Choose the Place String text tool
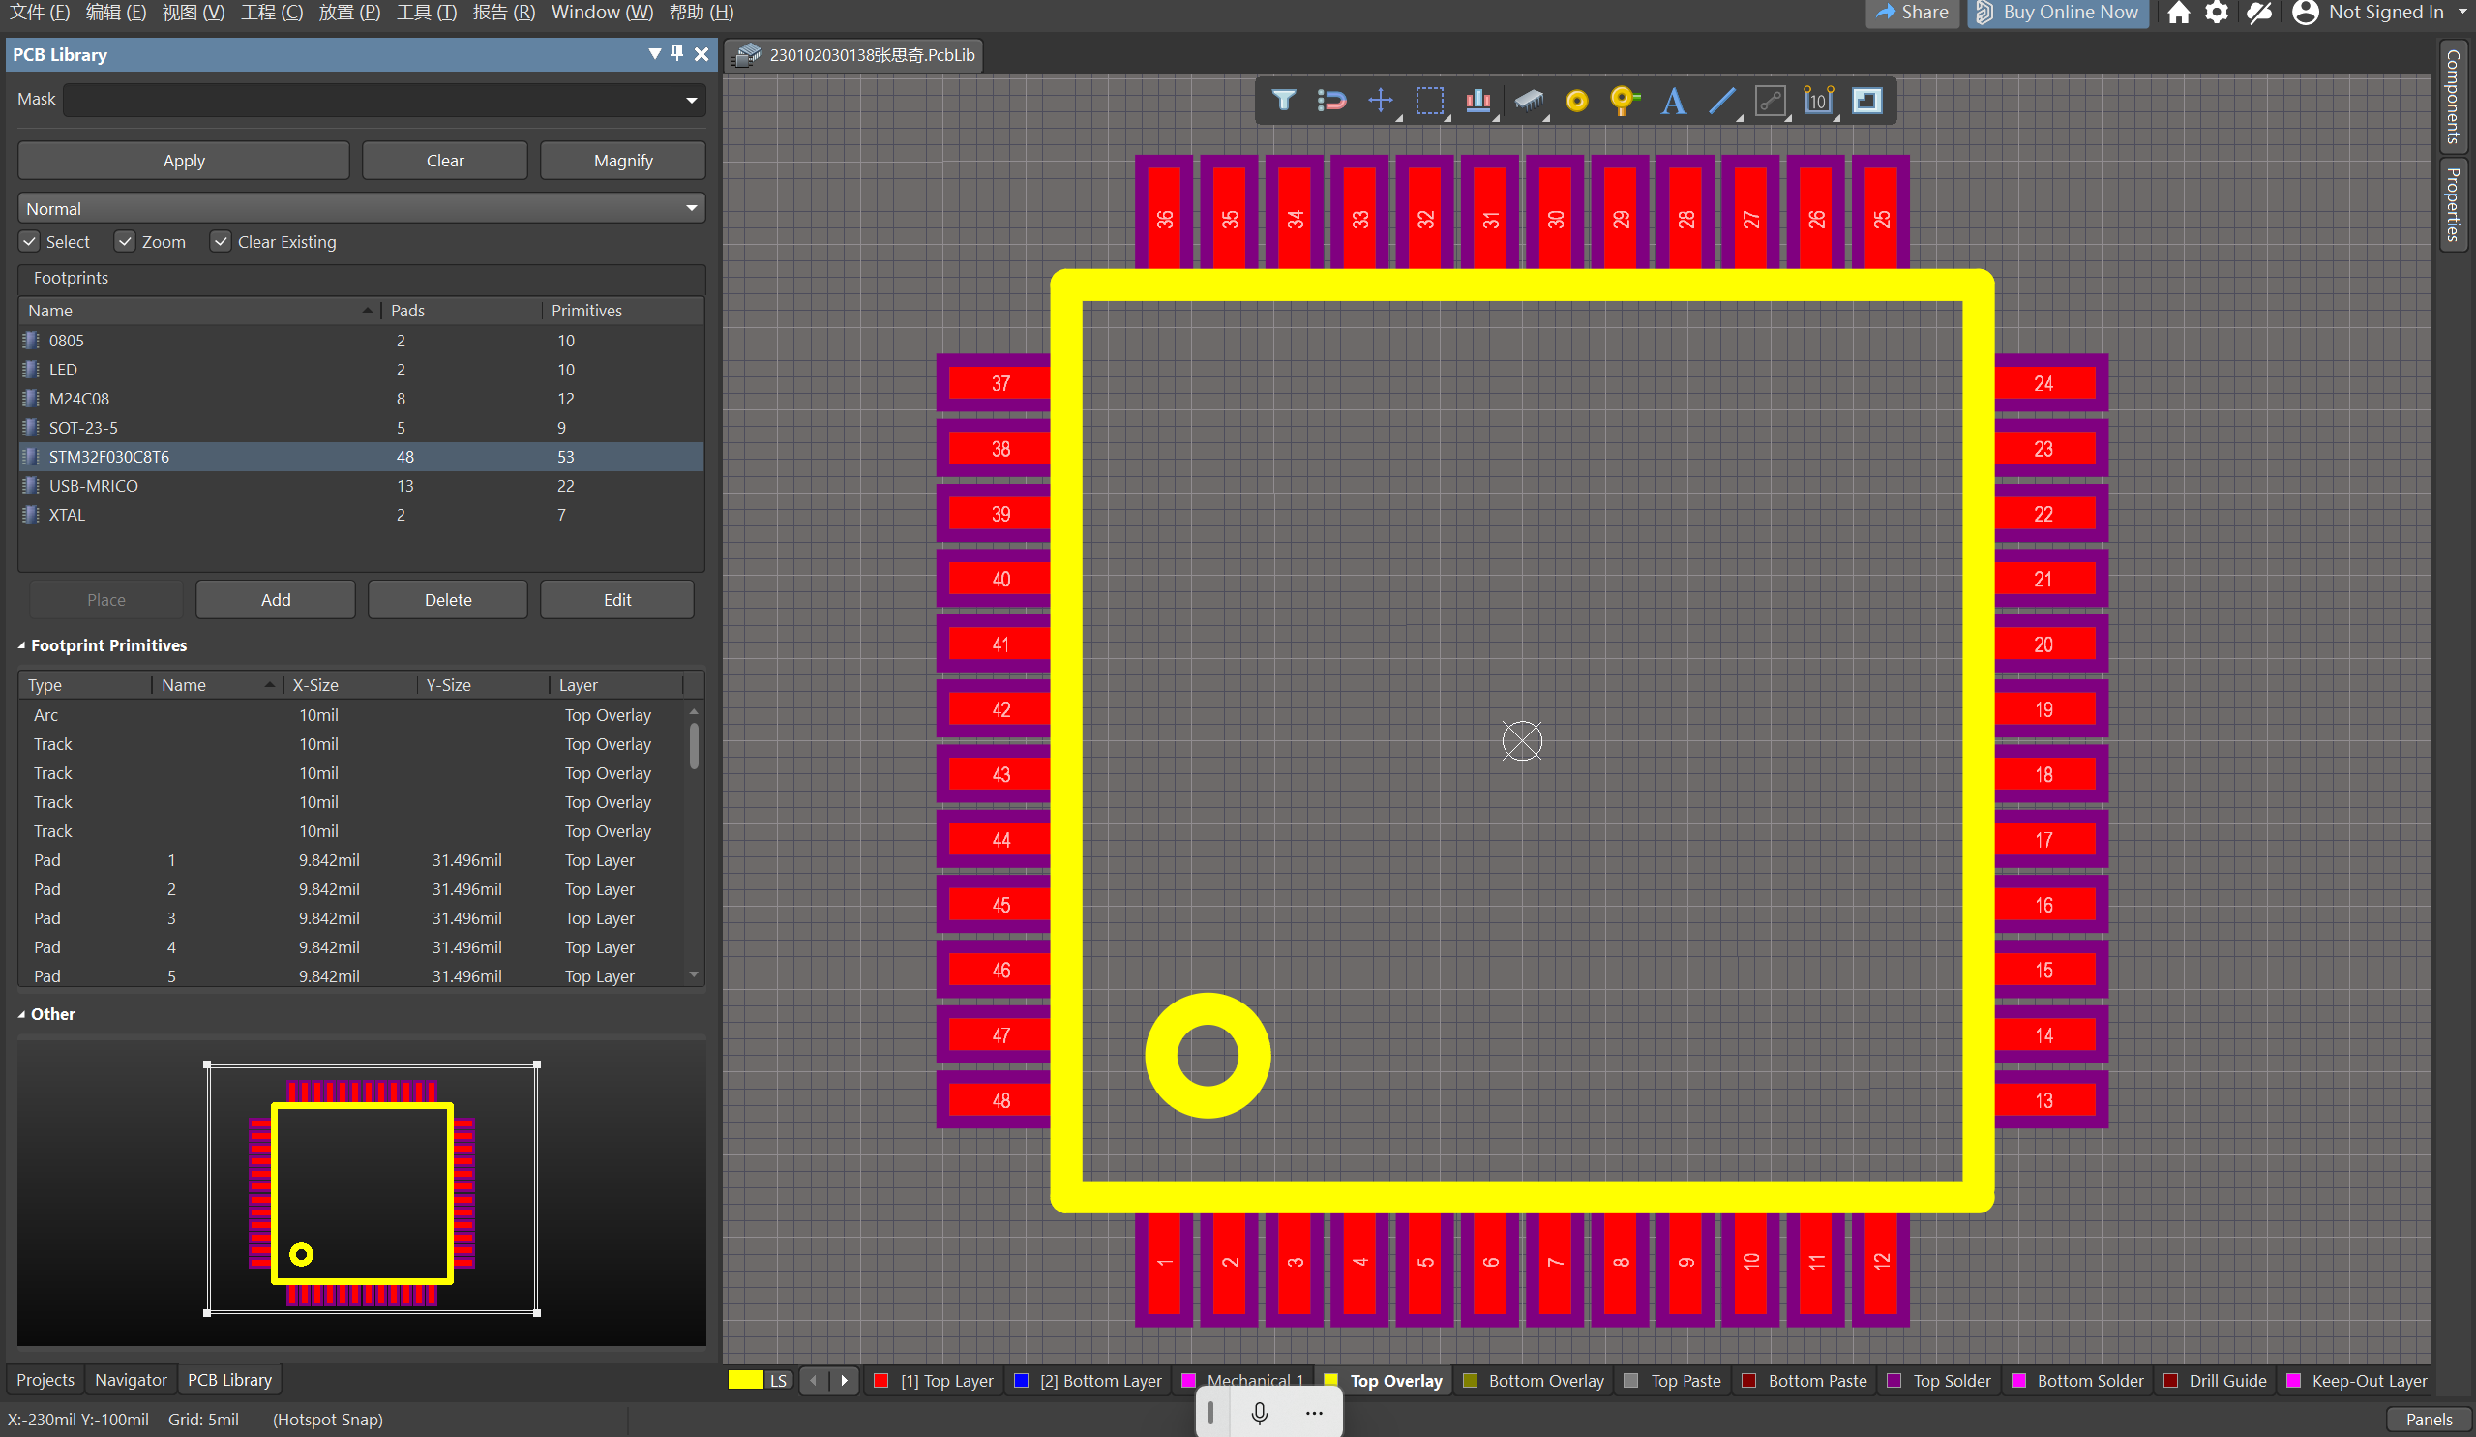This screenshot has width=2476, height=1437. [1673, 101]
